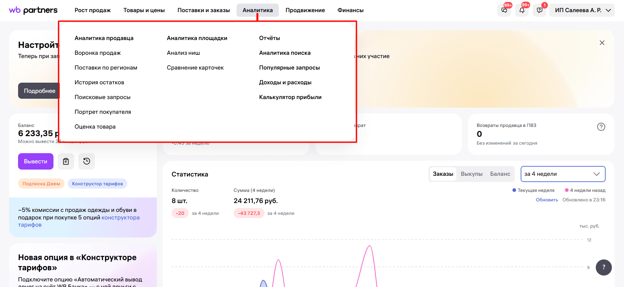Switch statistics to Заказы tab

point(443,174)
